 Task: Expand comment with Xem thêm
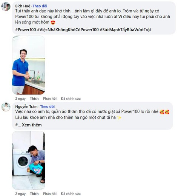[32, 125]
